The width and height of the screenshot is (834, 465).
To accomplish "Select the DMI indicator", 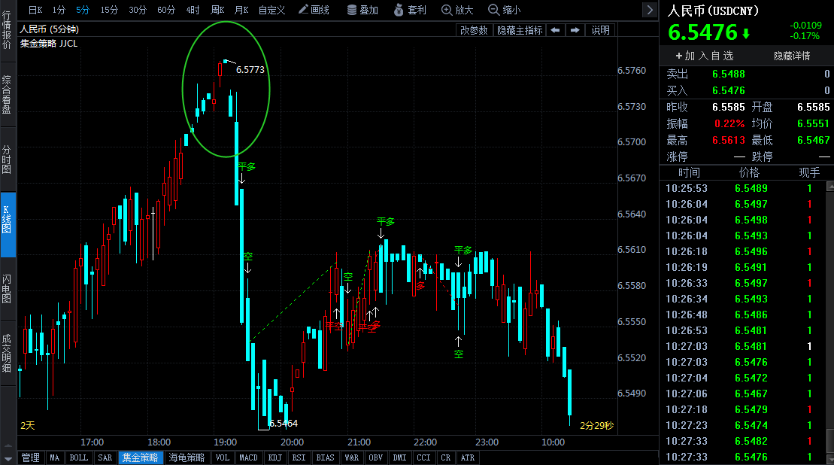I will tap(399, 457).
